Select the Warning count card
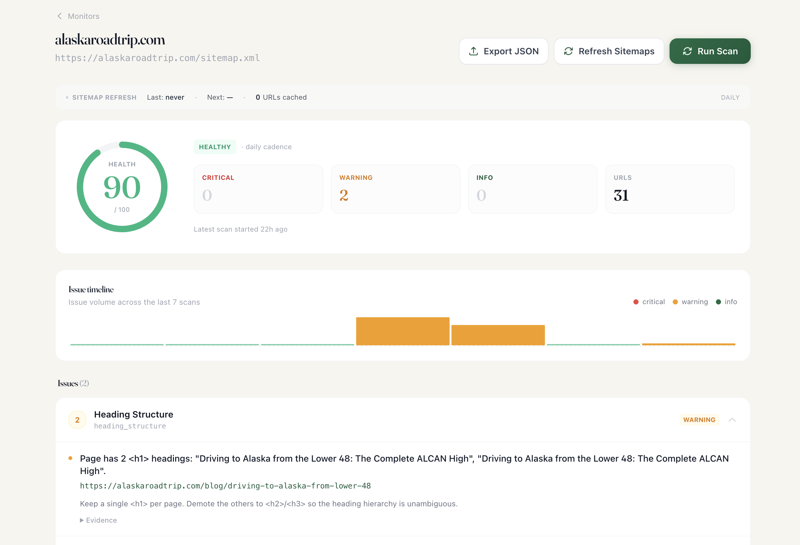The height and width of the screenshot is (545, 800). point(395,189)
